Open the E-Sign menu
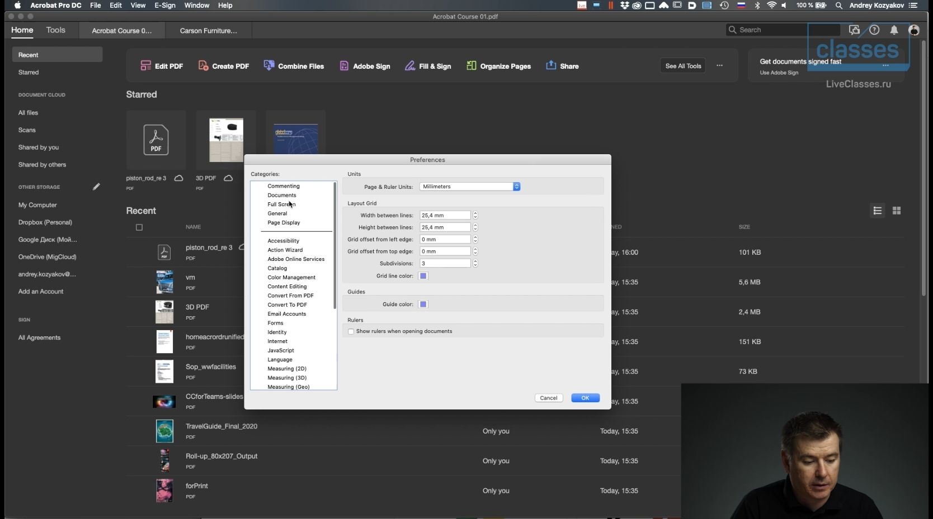The width and height of the screenshot is (933, 519). tap(165, 6)
